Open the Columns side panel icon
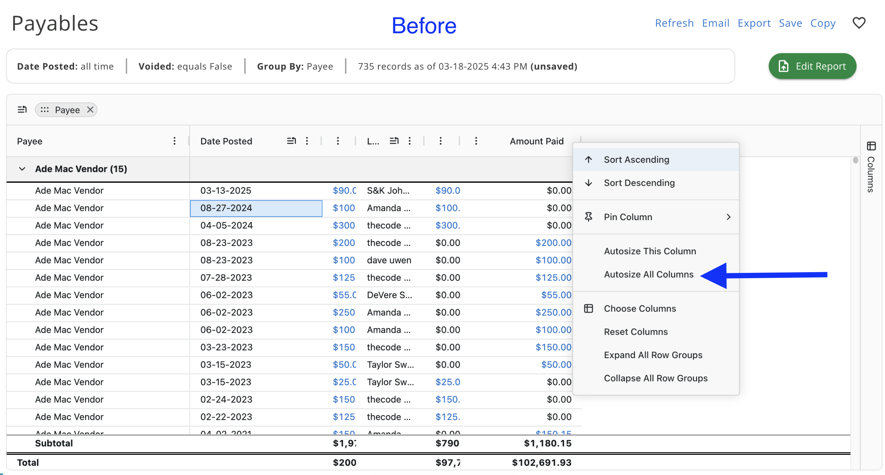Screen dimensions: 885x475 click(871, 146)
